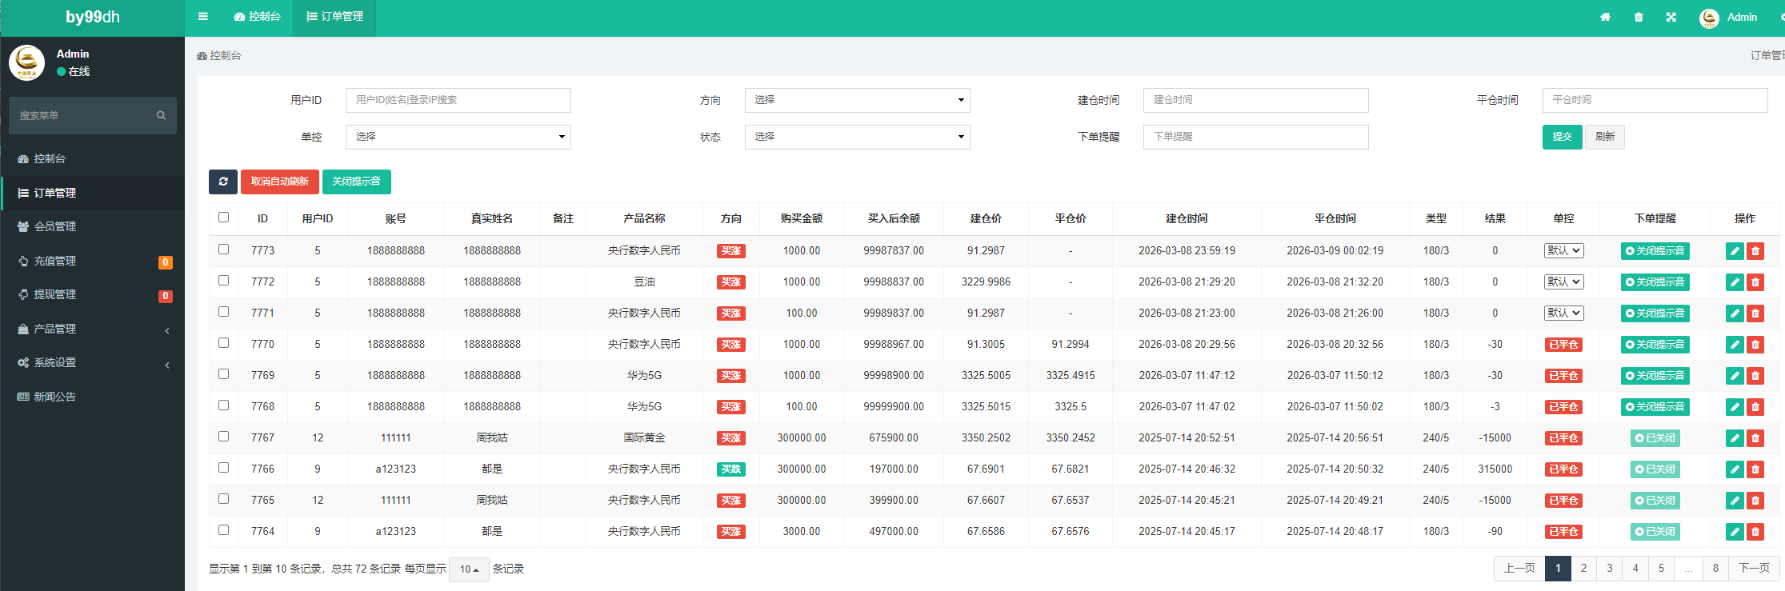The width and height of the screenshot is (1785, 591).
Task: Open the 单控 filter dropdown
Action: coord(458,137)
